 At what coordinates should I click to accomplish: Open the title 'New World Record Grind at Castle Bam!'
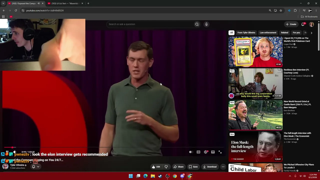[x=297, y=104]
